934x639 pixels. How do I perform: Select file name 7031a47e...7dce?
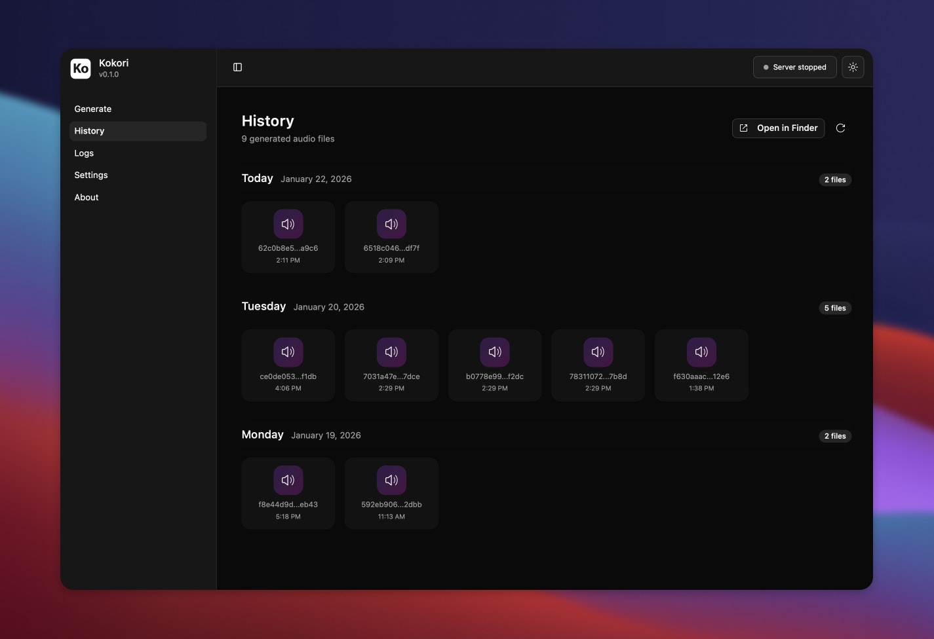[x=391, y=376]
